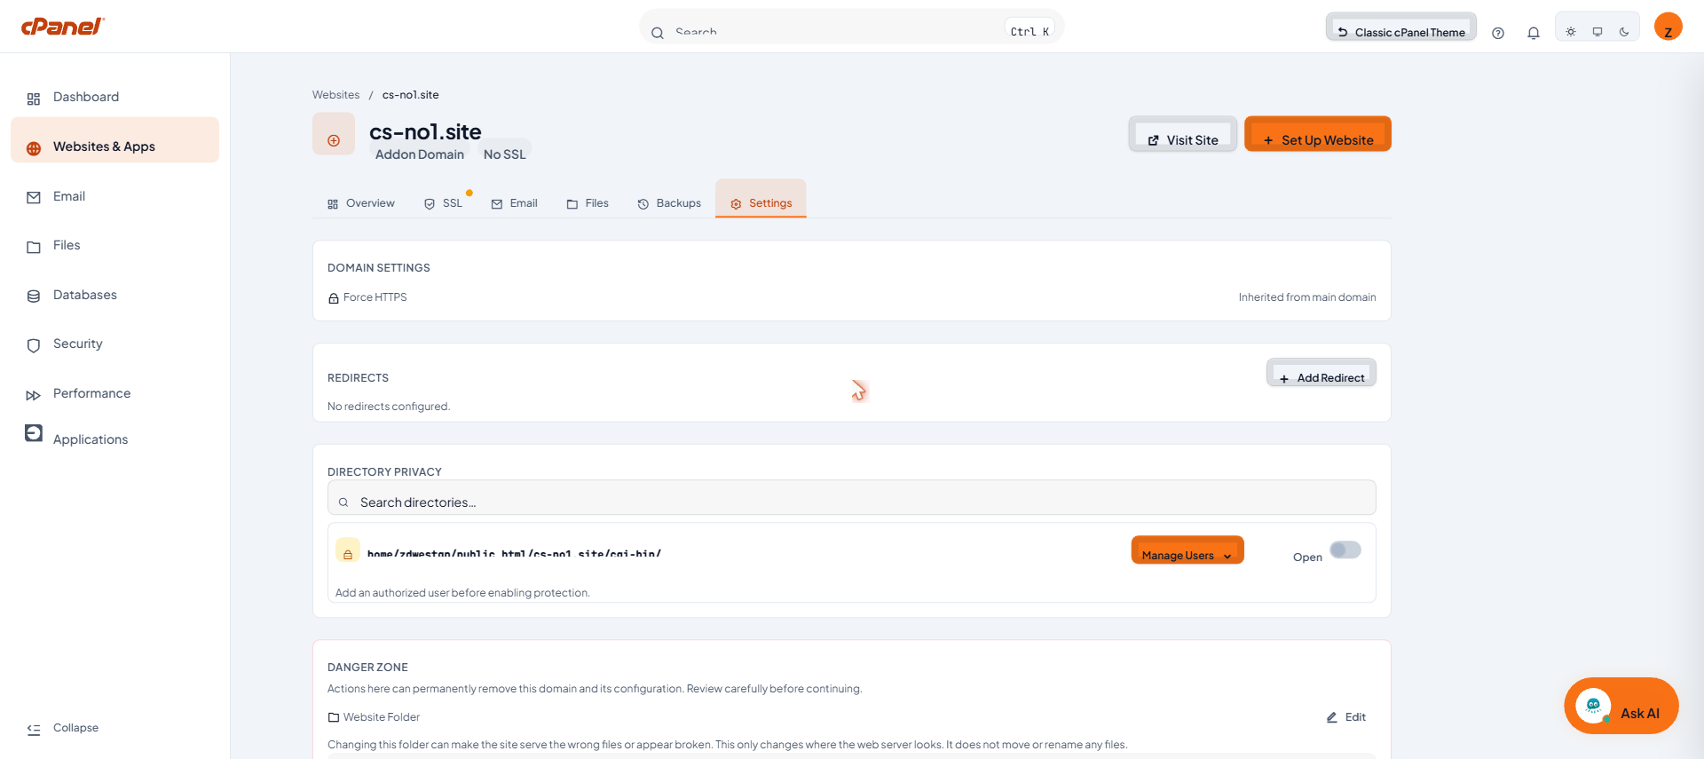The width and height of the screenshot is (1704, 759).
Task: Click the 'Inherited from main domain' text
Action: [1307, 297]
